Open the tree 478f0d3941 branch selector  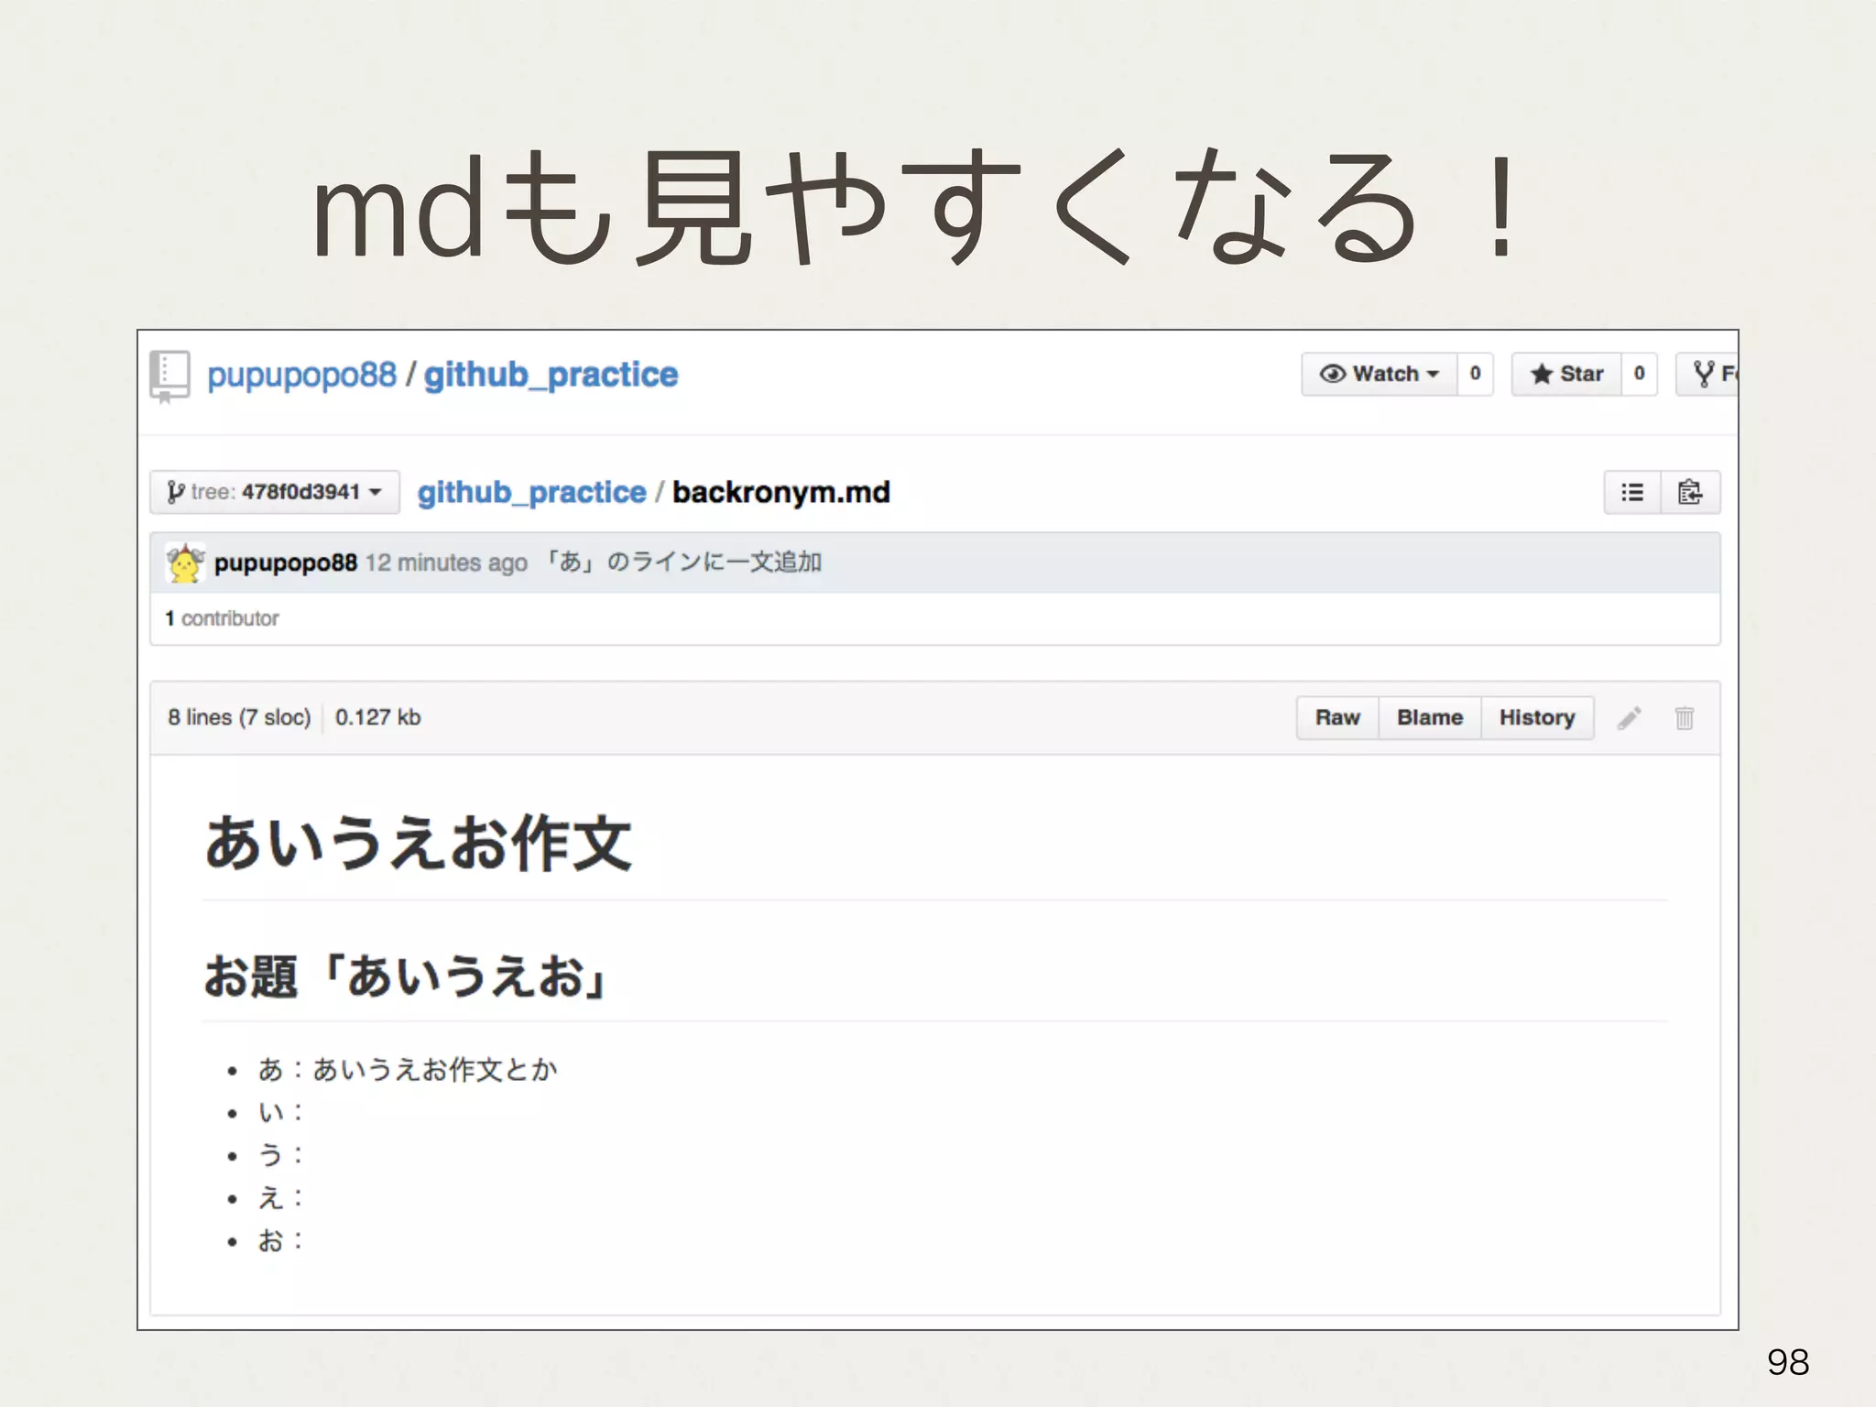(x=275, y=493)
